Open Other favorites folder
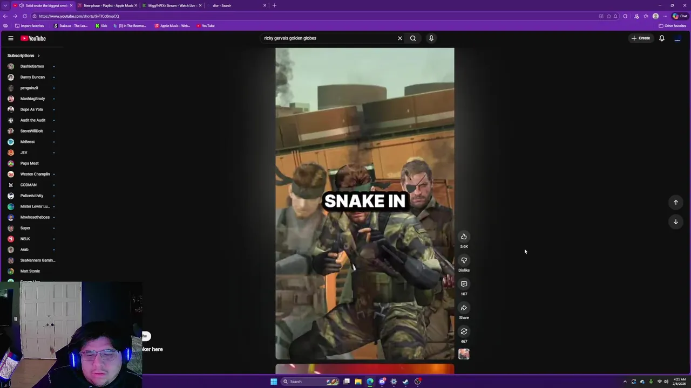The width and height of the screenshot is (691, 388). pyautogui.click(x=673, y=26)
